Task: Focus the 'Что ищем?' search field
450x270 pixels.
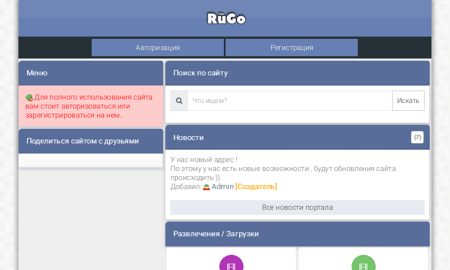Action: point(289,101)
